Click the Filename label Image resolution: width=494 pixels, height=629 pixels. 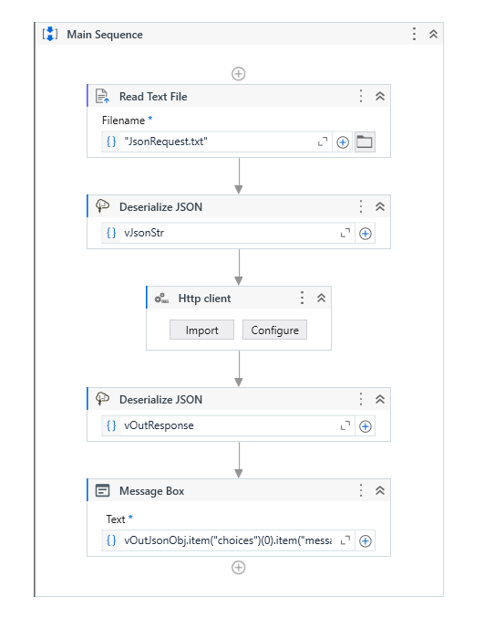[123, 121]
